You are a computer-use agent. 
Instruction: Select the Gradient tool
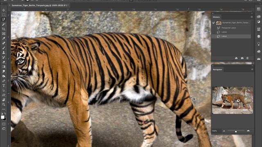tap(4, 67)
